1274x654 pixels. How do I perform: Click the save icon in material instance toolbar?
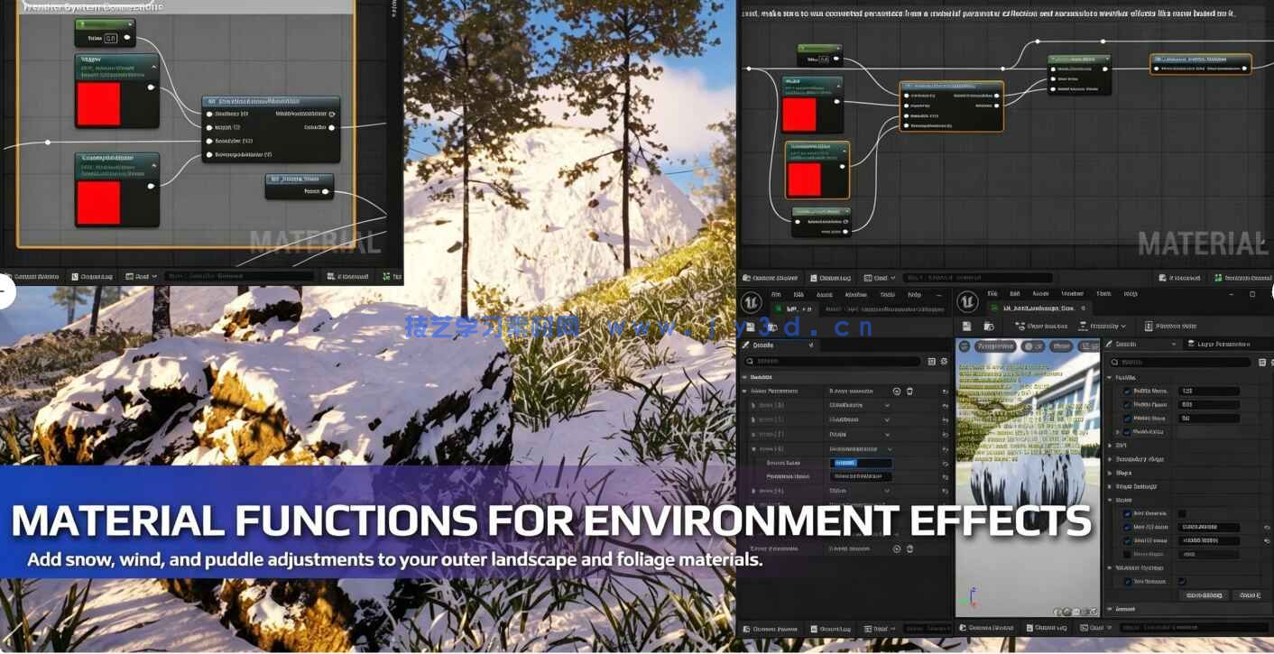pyautogui.click(x=966, y=326)
